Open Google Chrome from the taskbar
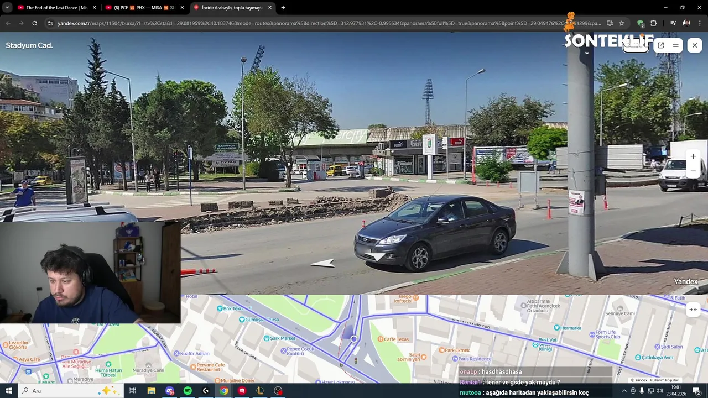 (x=223, y=391)
